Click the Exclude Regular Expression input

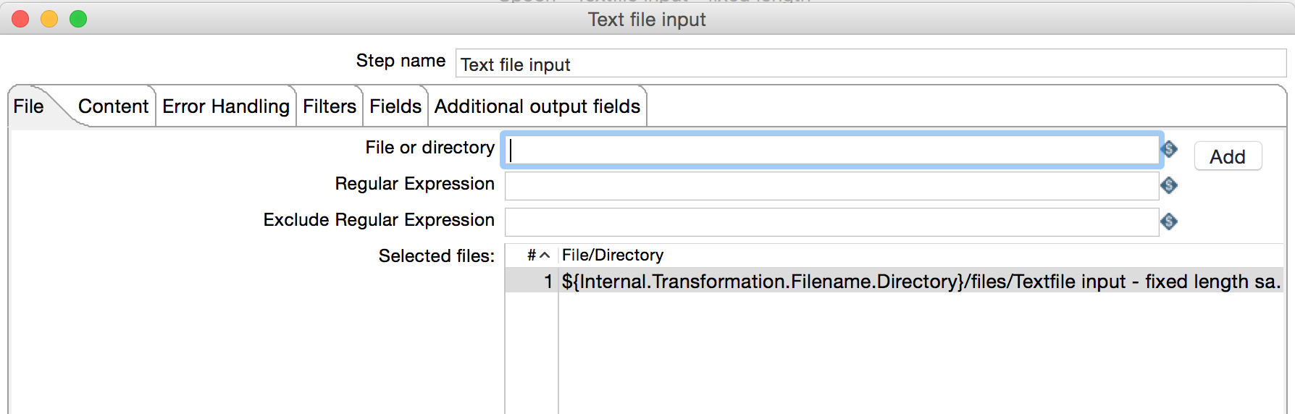831,222
